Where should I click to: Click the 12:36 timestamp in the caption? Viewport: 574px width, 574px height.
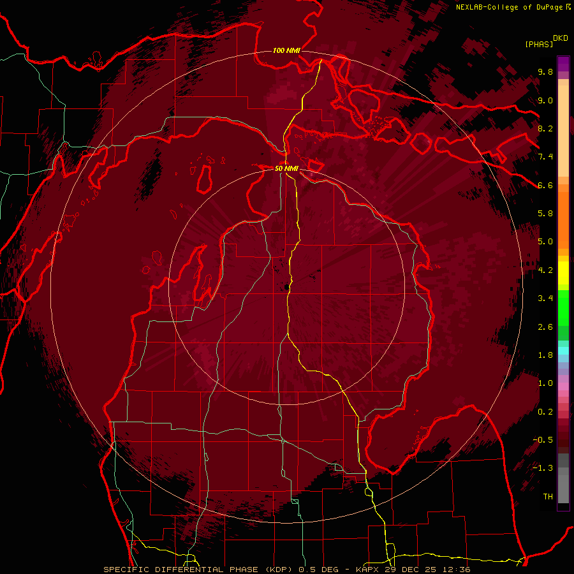[x=457, y=570]
